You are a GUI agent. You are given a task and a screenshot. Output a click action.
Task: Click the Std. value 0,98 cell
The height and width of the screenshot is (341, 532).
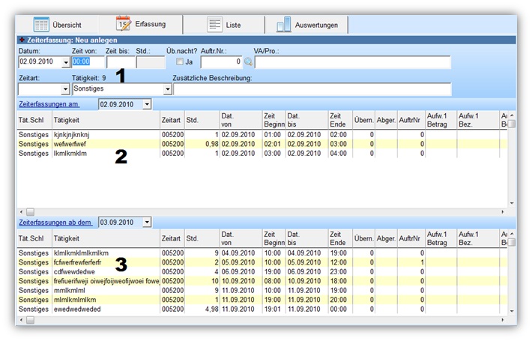[x=202, y=144]
